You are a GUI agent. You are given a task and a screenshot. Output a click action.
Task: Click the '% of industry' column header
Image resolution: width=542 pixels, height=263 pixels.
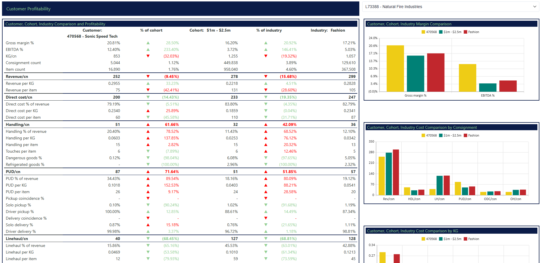[269, 30]
